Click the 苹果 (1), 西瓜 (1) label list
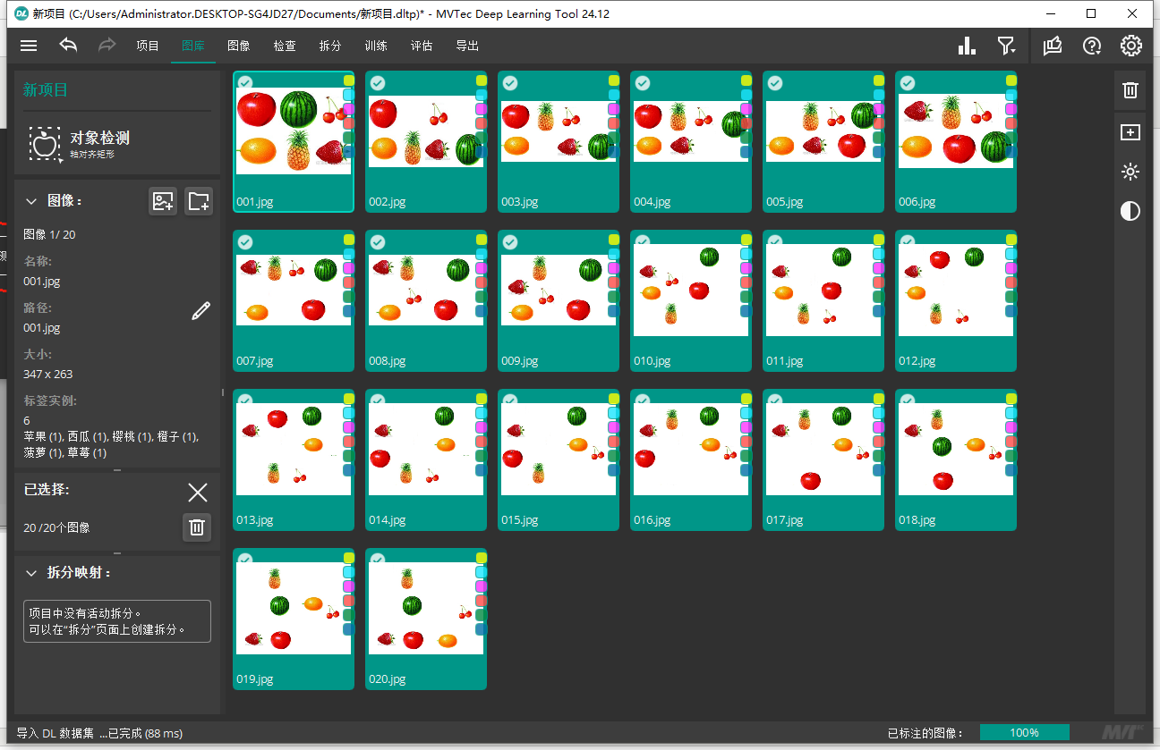The width and height of the screenshot is (1160, 750). point(111,445)
